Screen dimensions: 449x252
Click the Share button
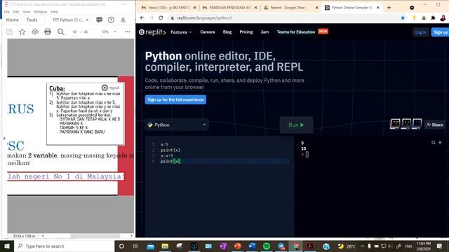[x=434, y=125]
